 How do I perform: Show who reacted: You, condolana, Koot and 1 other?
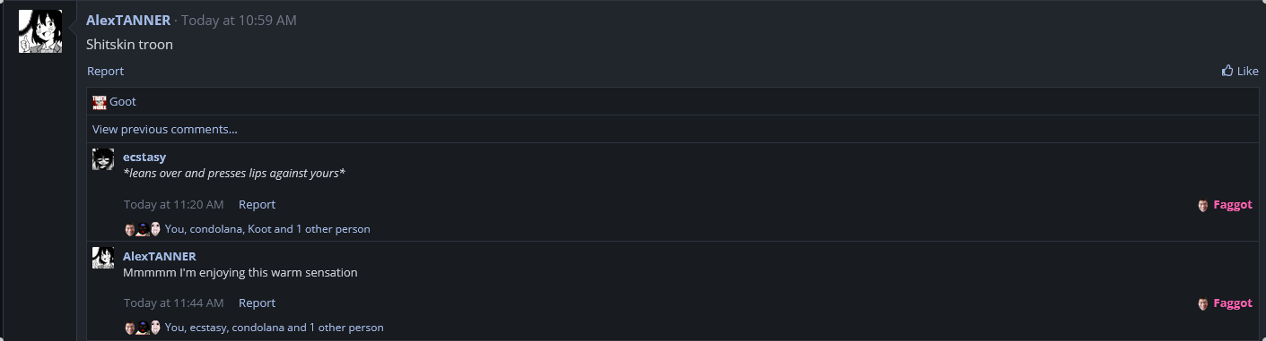(x=267, y=229)
